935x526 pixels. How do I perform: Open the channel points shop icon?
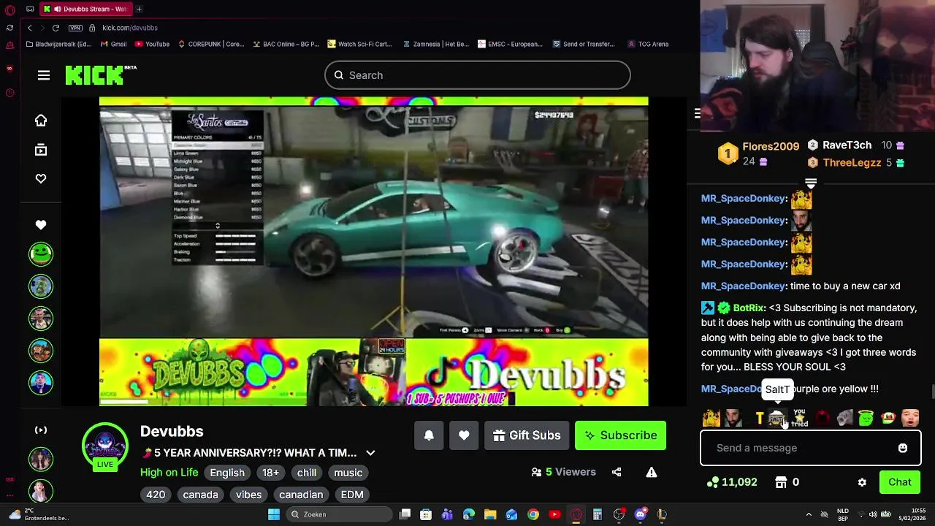[x=781, y=482]
